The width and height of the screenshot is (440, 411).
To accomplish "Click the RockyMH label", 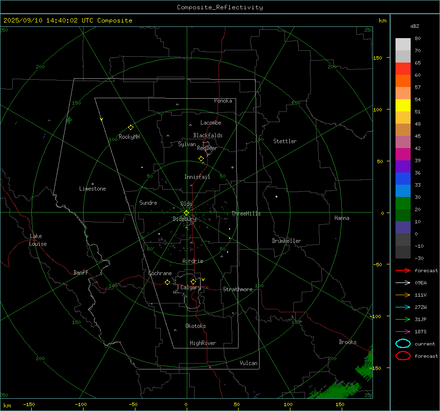I will coord(129,137).
